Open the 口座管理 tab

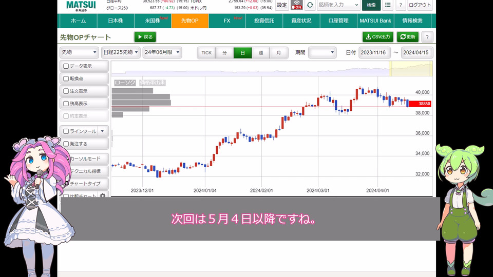tap(338, 21)
